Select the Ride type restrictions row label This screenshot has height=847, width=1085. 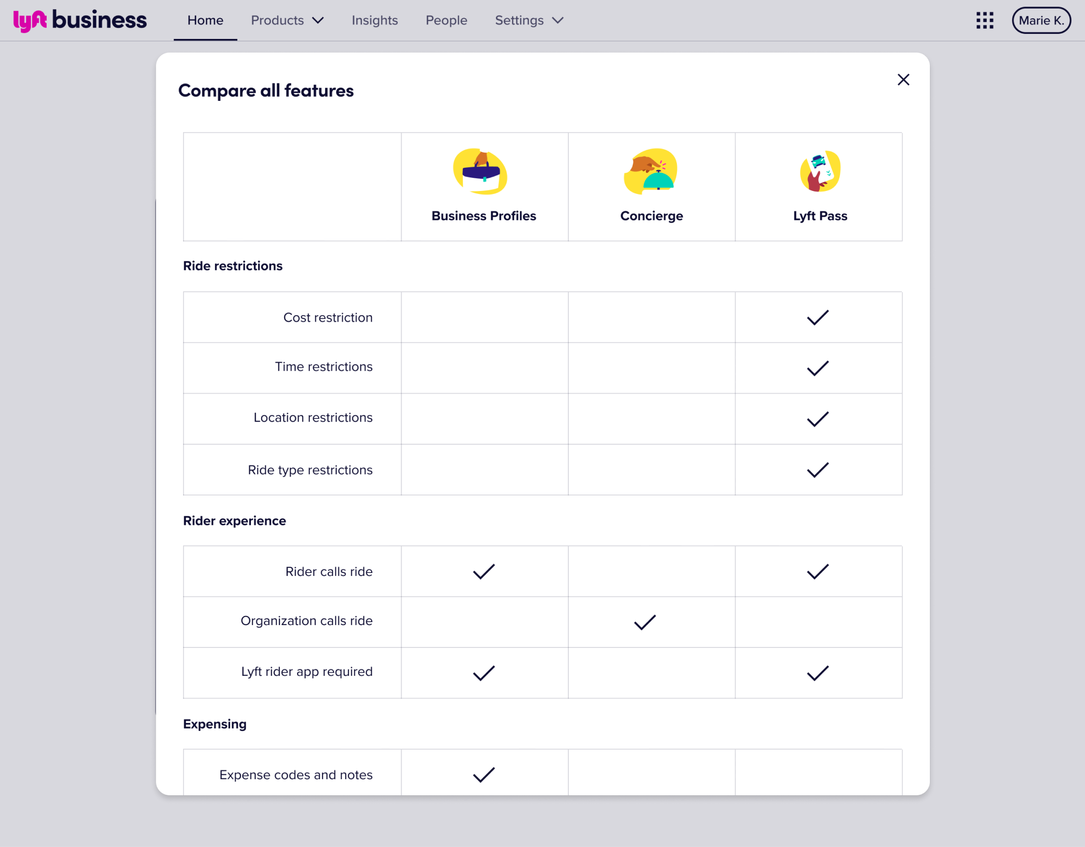[x=310, y=470]
